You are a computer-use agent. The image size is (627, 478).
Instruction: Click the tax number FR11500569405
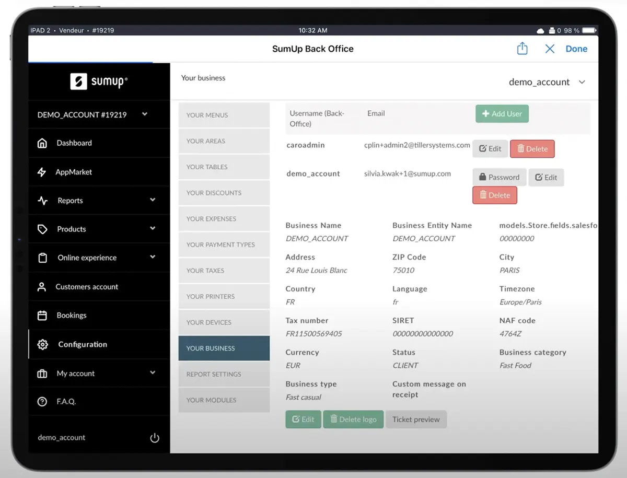click(313, 334)
